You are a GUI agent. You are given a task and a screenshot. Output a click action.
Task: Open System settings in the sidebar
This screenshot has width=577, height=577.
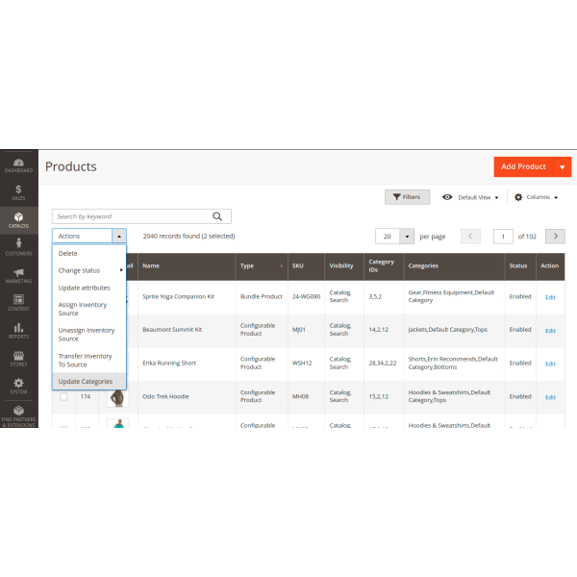point(19,386)
